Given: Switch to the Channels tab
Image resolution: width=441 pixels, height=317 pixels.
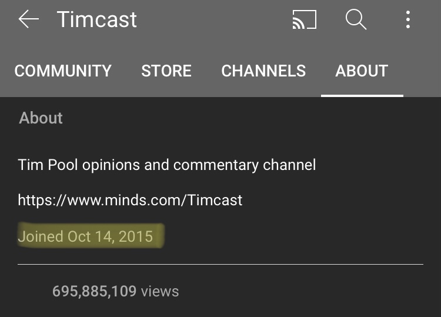Looking at the screenshot, I should tap(263, 71).
